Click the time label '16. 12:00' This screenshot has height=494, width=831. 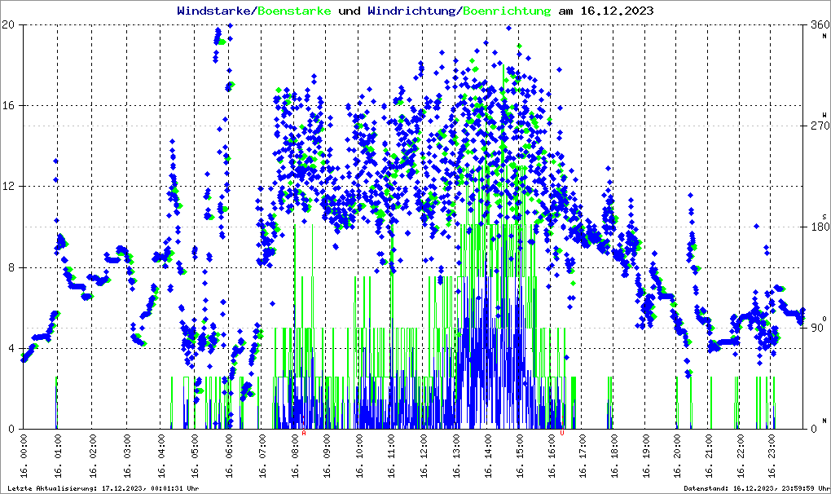424,456
